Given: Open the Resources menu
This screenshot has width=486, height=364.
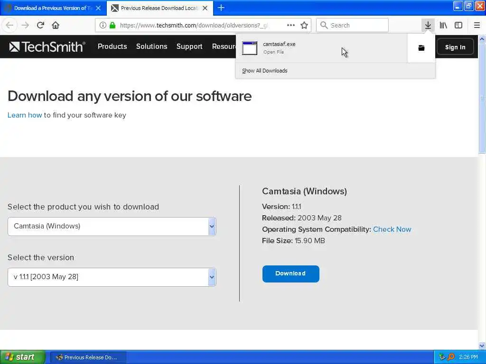Looking at the screenshot, I should [224, 46].
